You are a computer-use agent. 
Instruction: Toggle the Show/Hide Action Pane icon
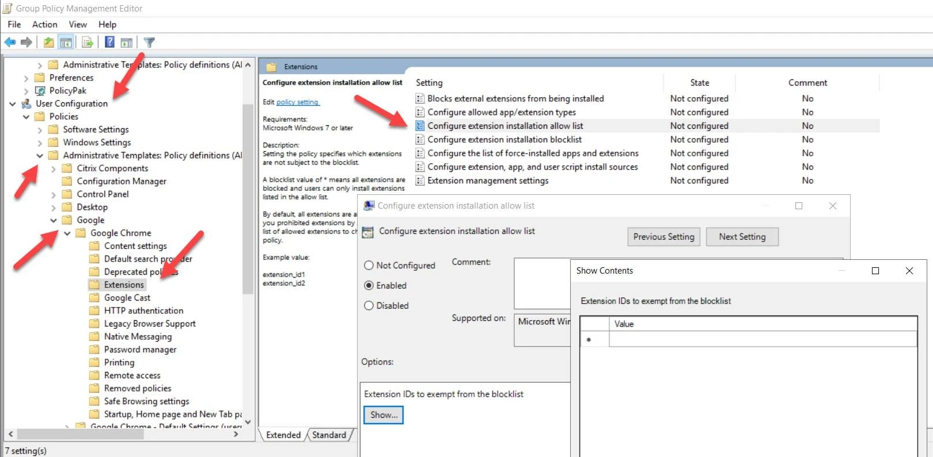pyautogui.click(x=127, y=42)
